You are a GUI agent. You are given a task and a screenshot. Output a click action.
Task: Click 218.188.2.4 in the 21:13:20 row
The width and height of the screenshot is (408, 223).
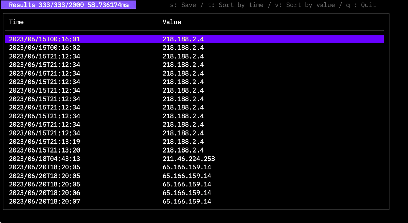(x=183, y=150)
